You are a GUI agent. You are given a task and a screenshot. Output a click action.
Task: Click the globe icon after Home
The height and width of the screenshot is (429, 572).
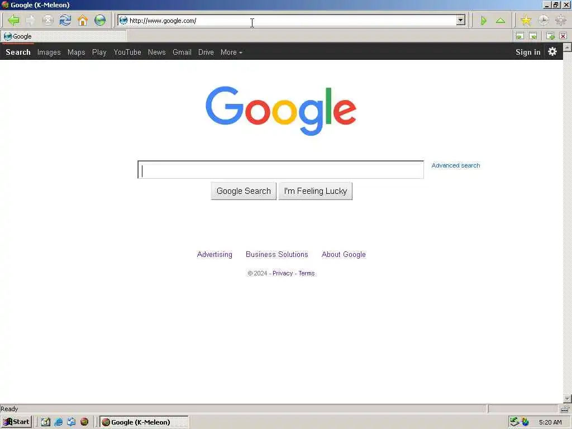tap(100, 20)
